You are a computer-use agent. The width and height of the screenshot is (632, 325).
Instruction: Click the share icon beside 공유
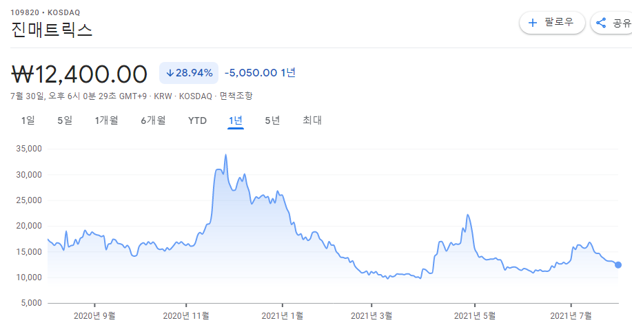[x=601, y=23]
